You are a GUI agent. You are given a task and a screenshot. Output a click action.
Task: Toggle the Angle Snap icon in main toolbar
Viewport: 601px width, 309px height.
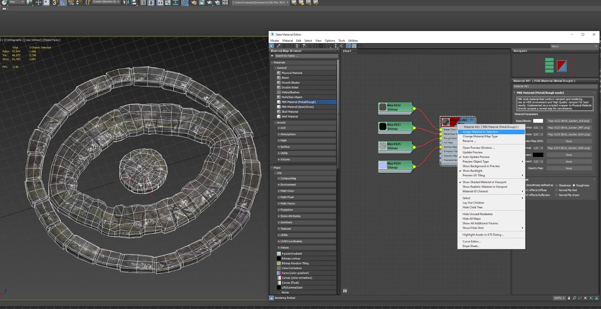coord(63,3)
